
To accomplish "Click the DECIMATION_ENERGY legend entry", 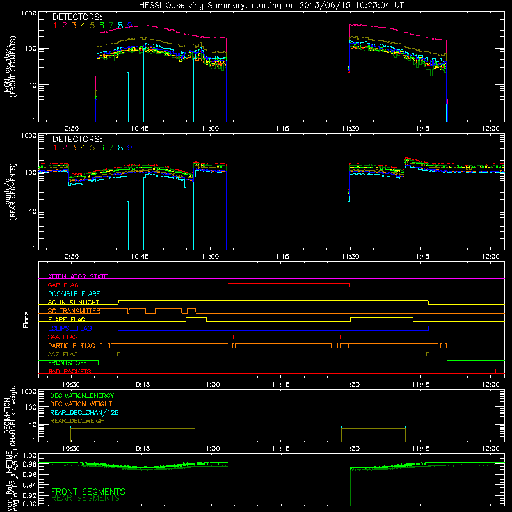I will point(82,396).
